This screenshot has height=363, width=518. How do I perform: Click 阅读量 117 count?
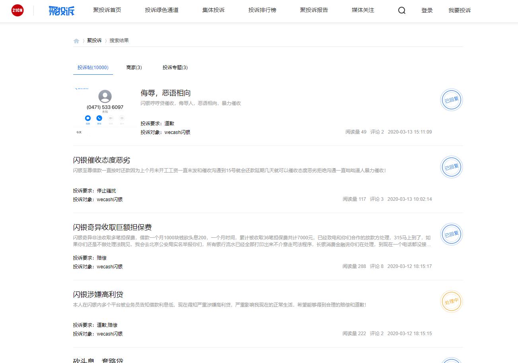tap(354, 199)
